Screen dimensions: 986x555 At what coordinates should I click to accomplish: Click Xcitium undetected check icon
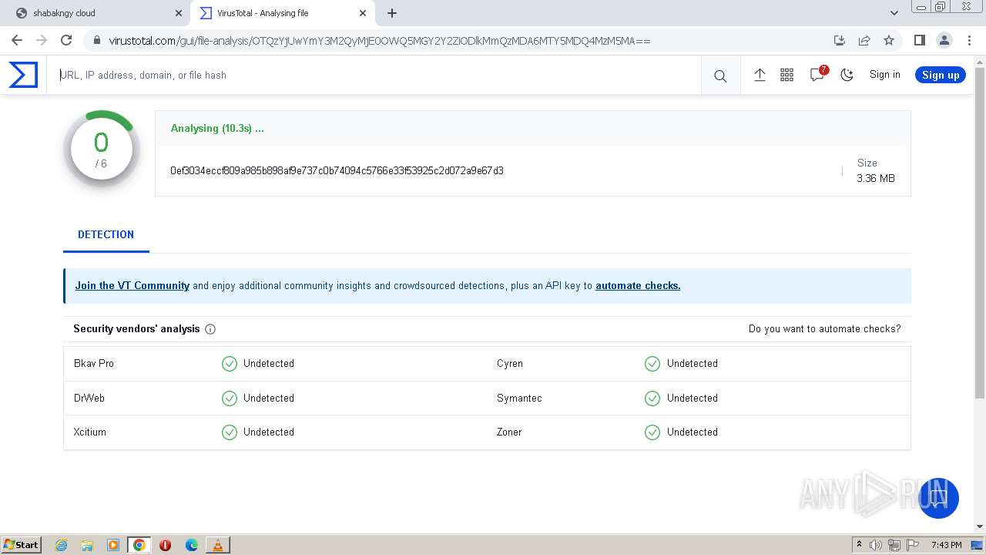tap(230, 432)
